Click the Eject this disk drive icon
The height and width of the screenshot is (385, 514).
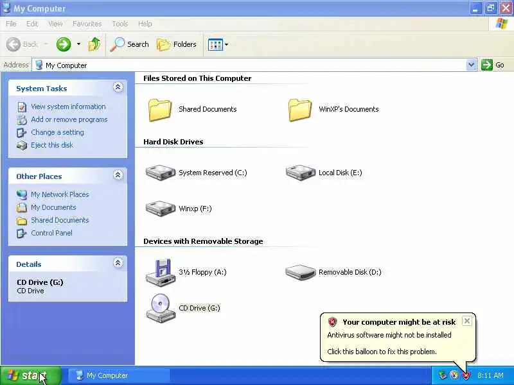click(22, 146)
